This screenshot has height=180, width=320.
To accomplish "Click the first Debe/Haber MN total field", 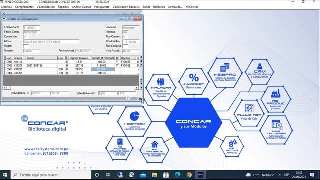I will pos(107,93).
